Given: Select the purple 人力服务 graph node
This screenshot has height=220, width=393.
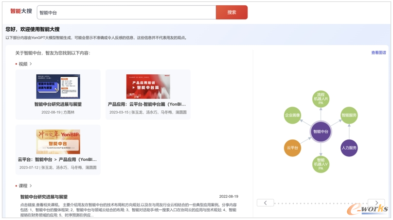Looking at the screenshot, I should [x=349, y=148].
